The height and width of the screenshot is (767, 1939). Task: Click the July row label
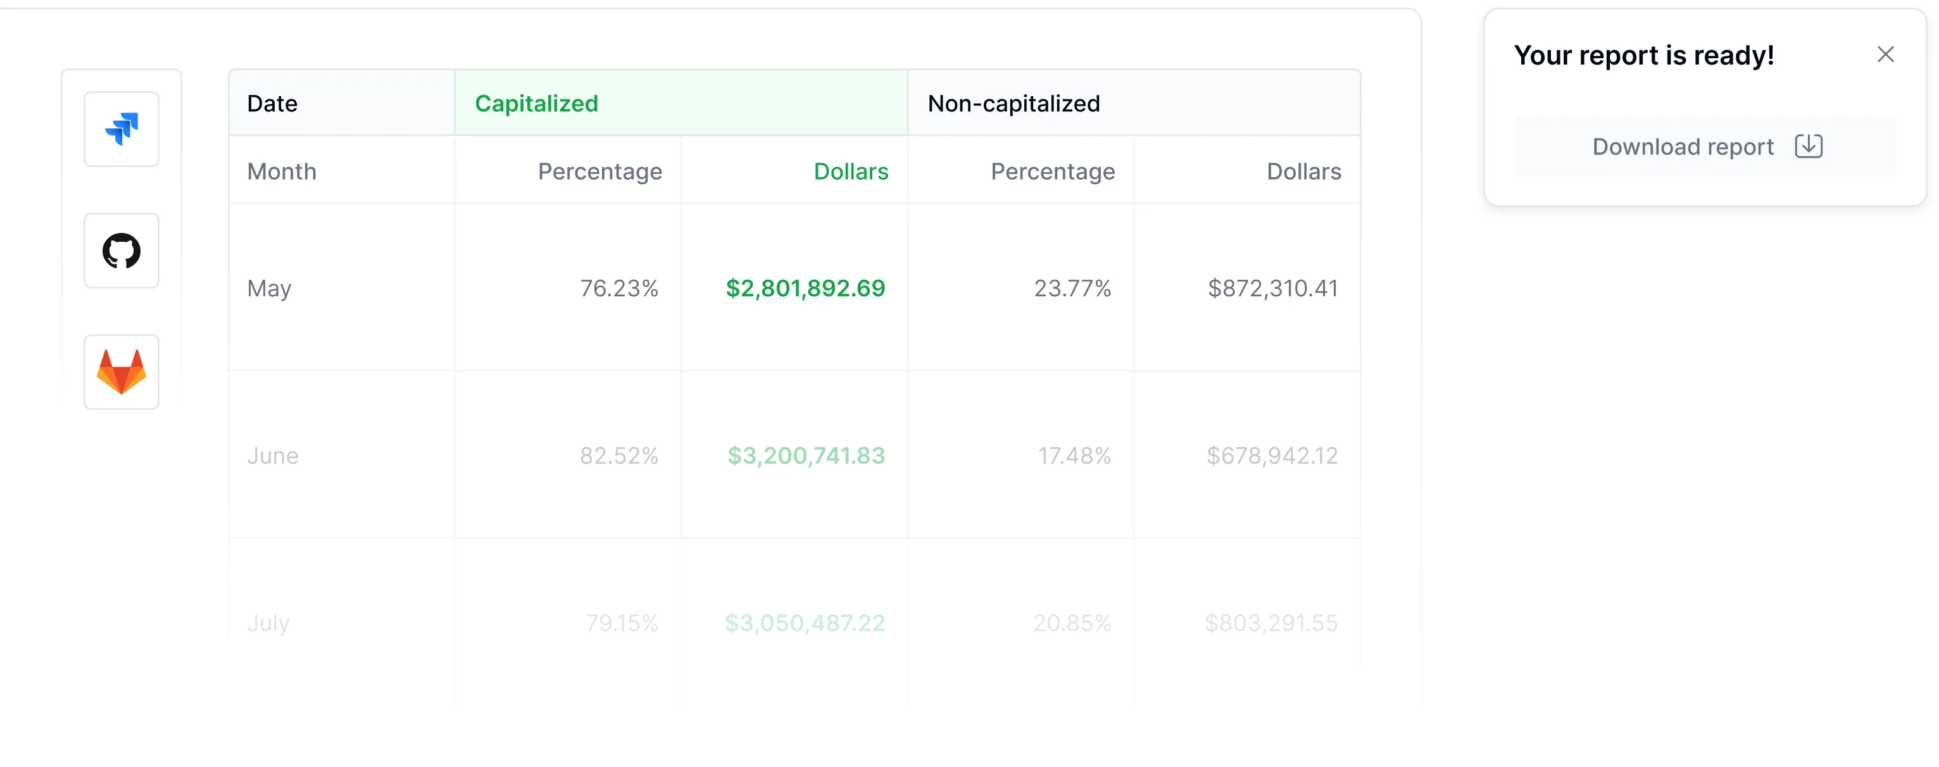click(x=268, y=623)
